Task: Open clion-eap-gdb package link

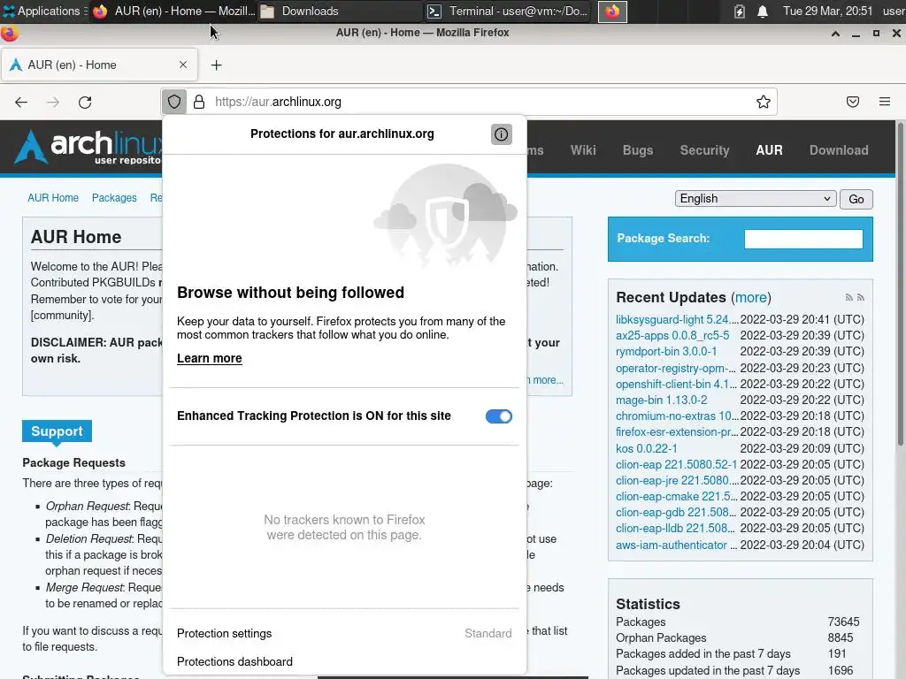Action: tap(676, 512)
